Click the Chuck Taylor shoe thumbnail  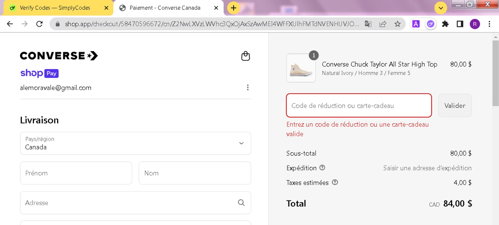point(301,68)
